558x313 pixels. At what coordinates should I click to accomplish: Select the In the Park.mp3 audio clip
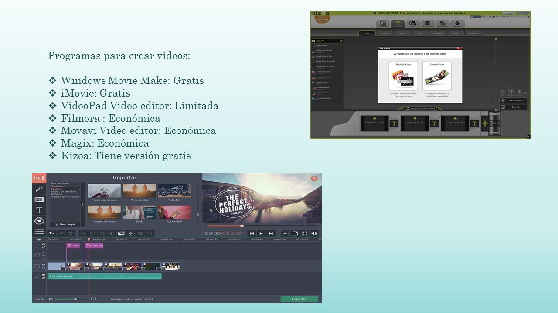pyautogui.click(x=105, y=276)
